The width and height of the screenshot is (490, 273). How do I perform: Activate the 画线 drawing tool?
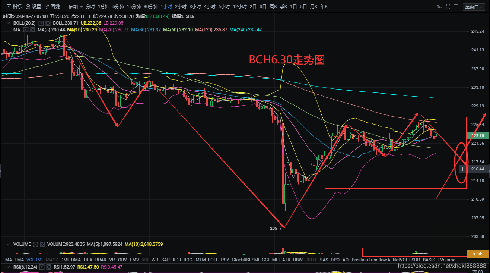click(52, 7)
